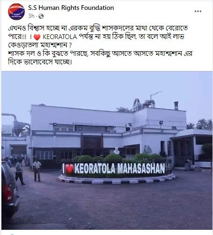The height and width of the screenshot is (235, 213).
Task: Open the three-dot post options menu
Action: click(198, 11)
